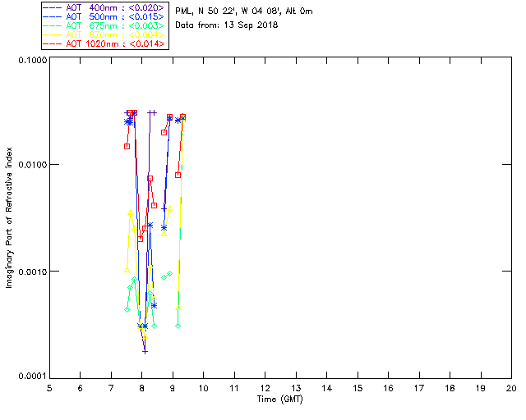Click the AOT 870nm legend entry
This screenshot has height=420, width=526.
104,34
